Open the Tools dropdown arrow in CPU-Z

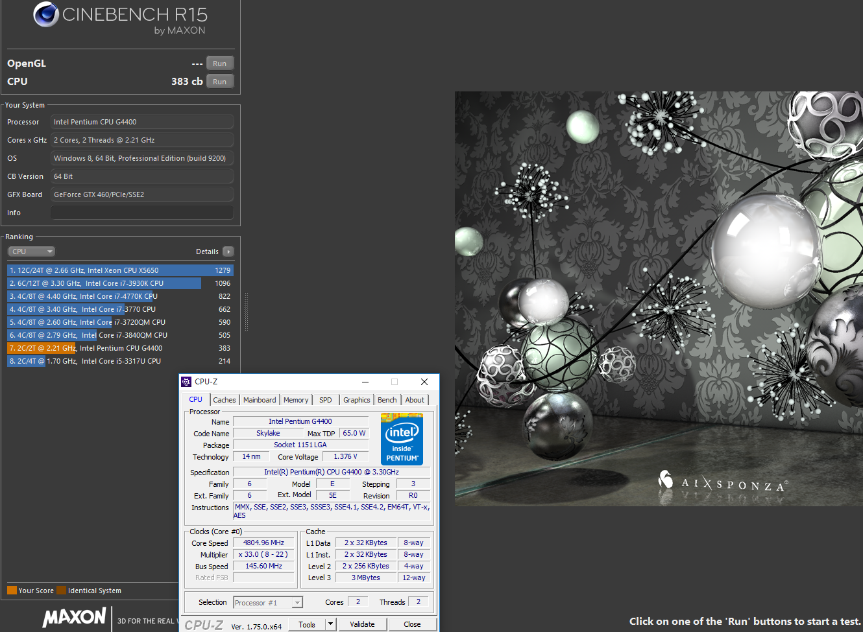point(330,624)
